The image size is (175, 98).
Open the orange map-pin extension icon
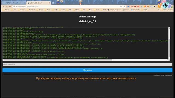(x=148, y=7)
